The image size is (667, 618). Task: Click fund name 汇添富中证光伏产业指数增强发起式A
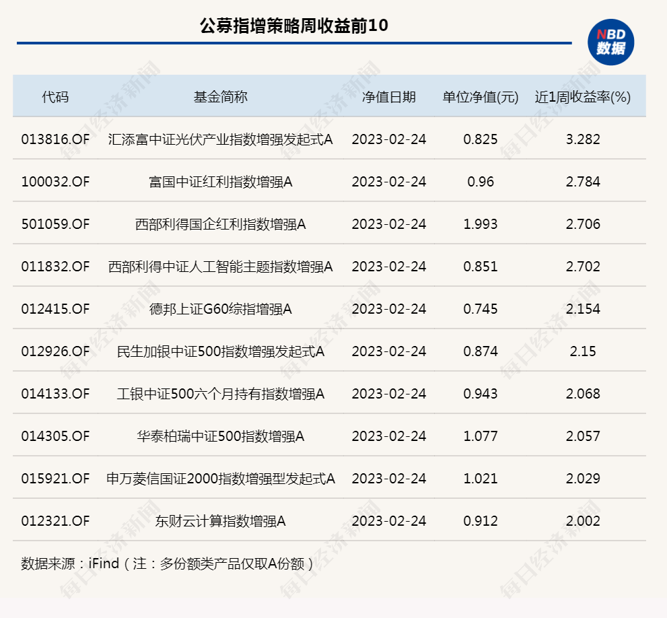click(x=220, y=139)
